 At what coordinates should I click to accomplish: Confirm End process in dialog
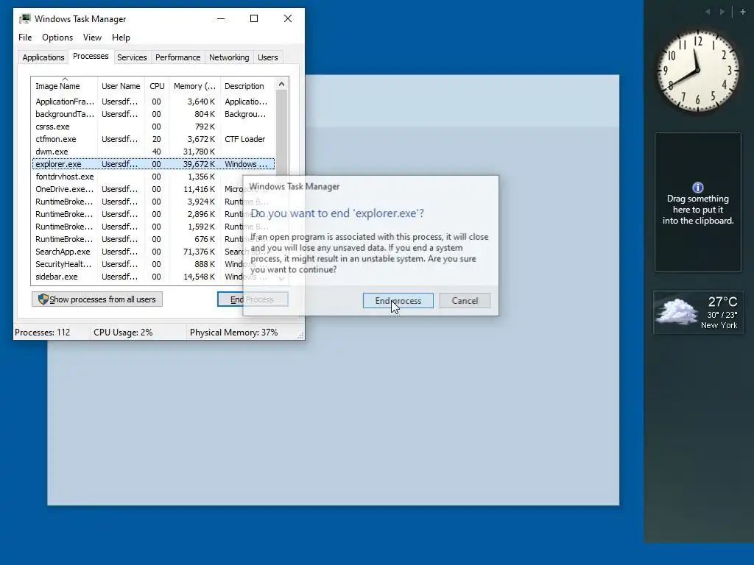pos(398,301)
